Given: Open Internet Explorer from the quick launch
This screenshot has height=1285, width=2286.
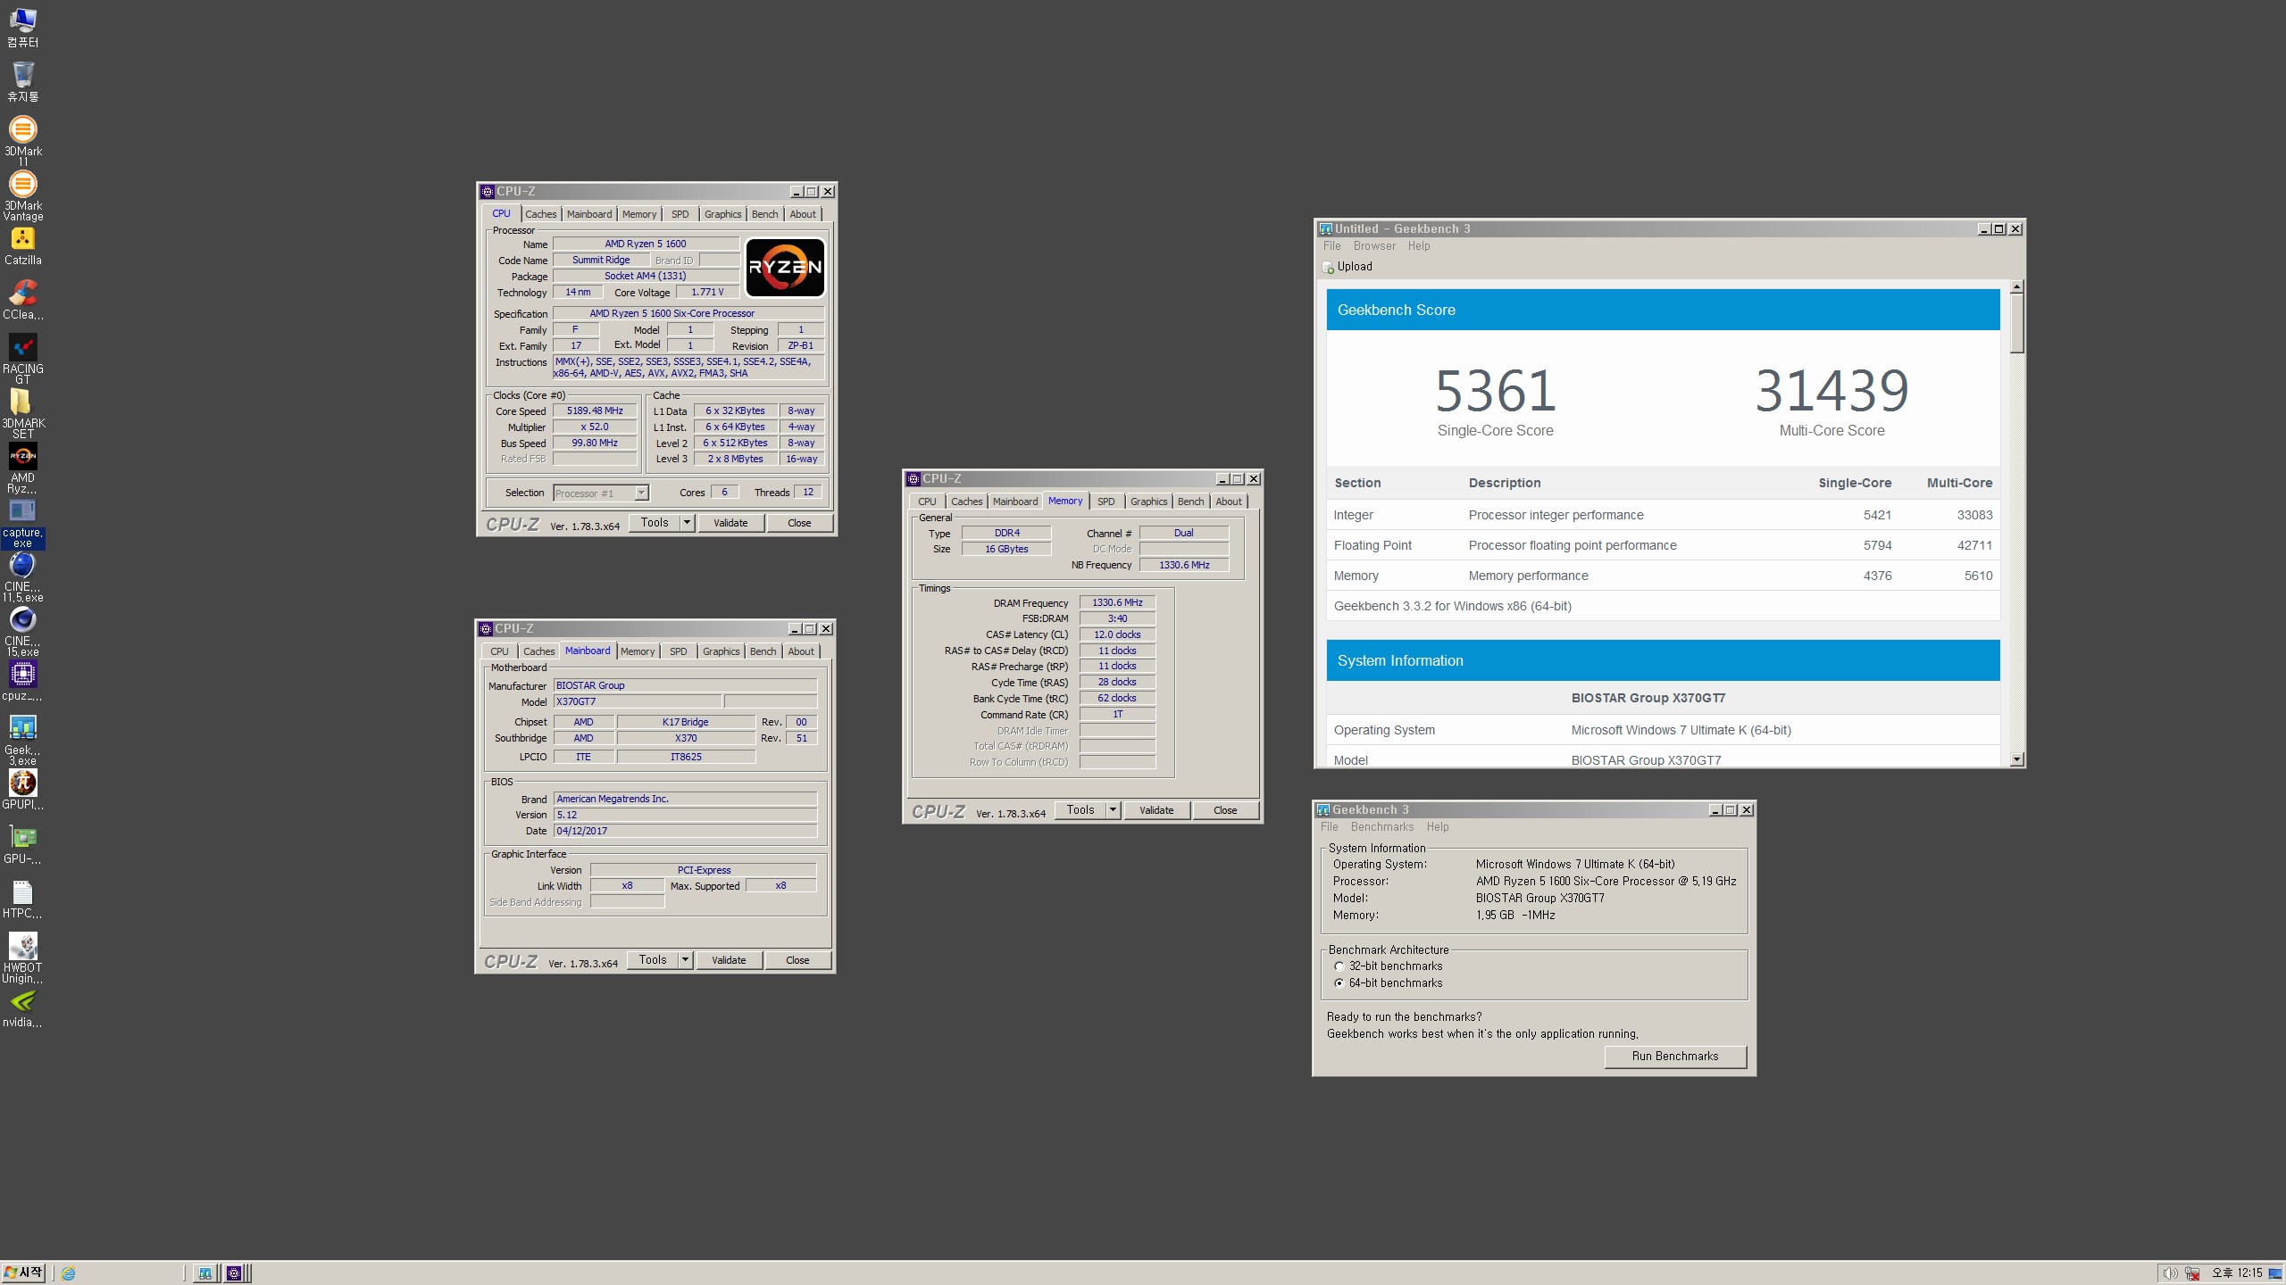Looking at the screenshot, I should pos(68,1273).
